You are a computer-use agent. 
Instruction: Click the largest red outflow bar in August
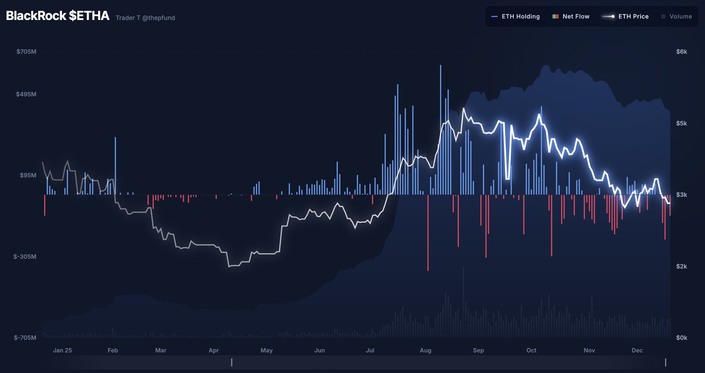click(x=428, y=234)
